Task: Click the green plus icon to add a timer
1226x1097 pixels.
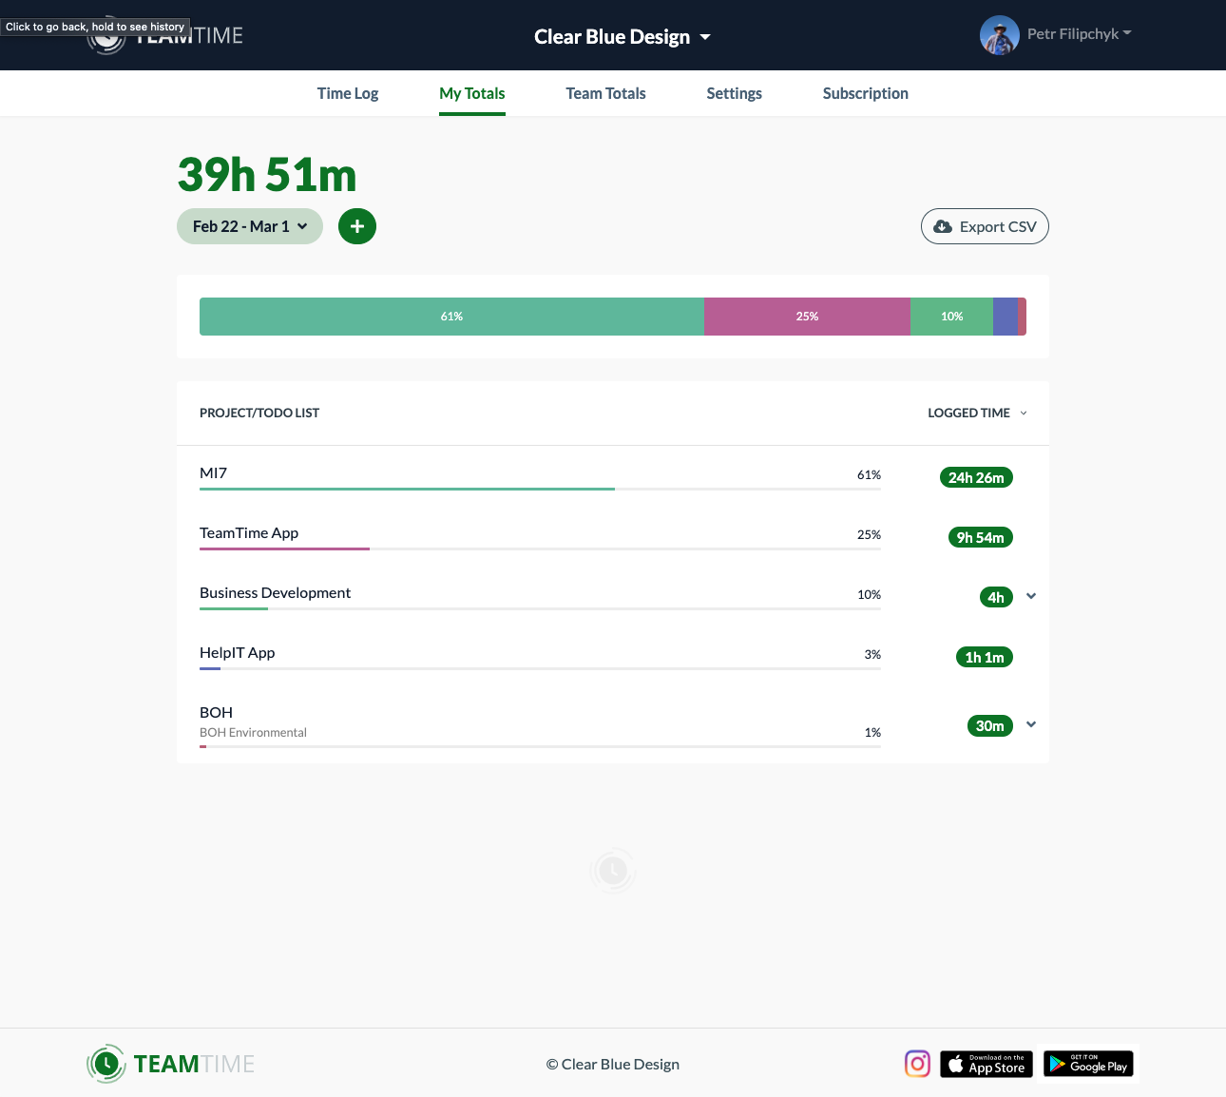Action: coord(357,226)
